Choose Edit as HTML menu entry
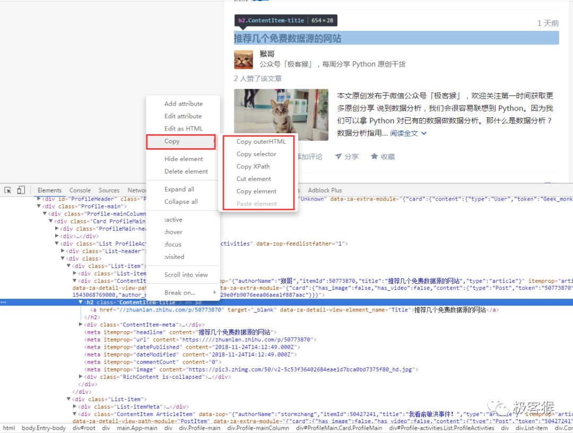 coord(183,128)
